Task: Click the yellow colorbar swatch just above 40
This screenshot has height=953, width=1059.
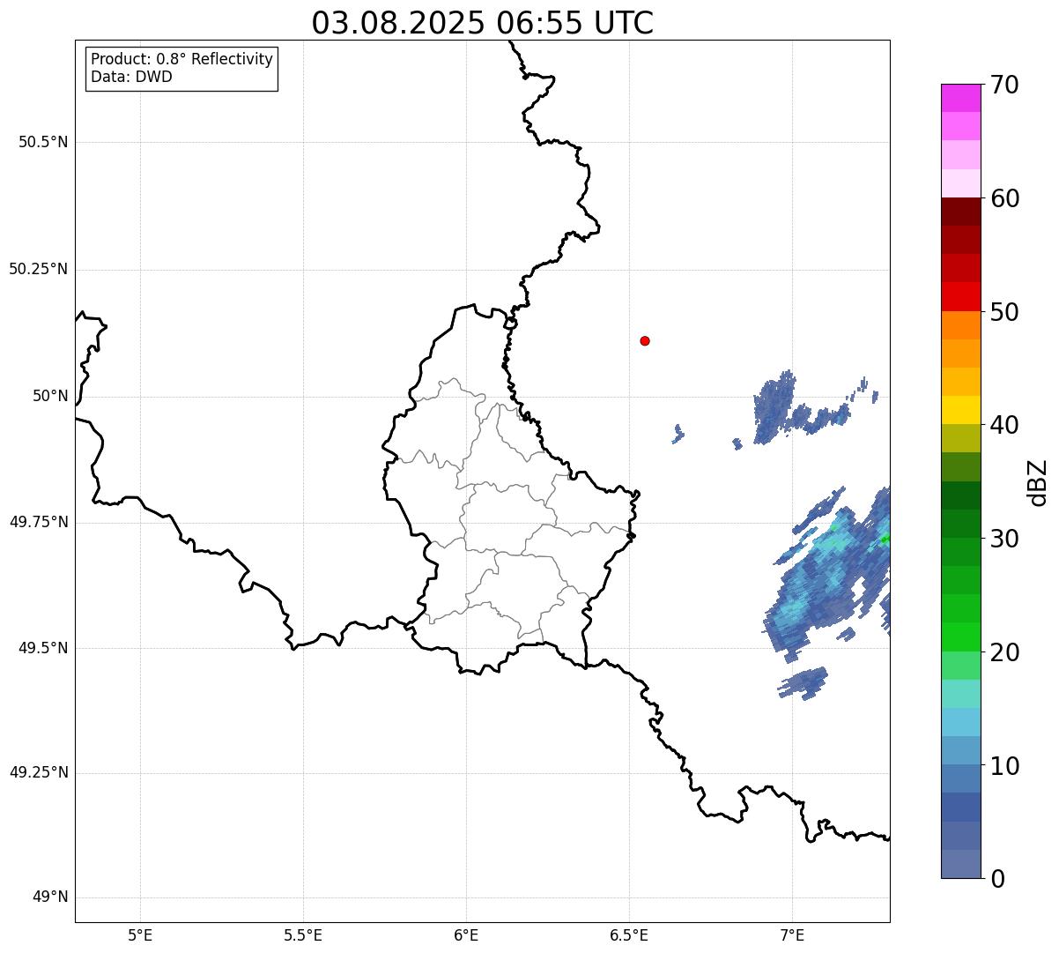Action: 960,410
